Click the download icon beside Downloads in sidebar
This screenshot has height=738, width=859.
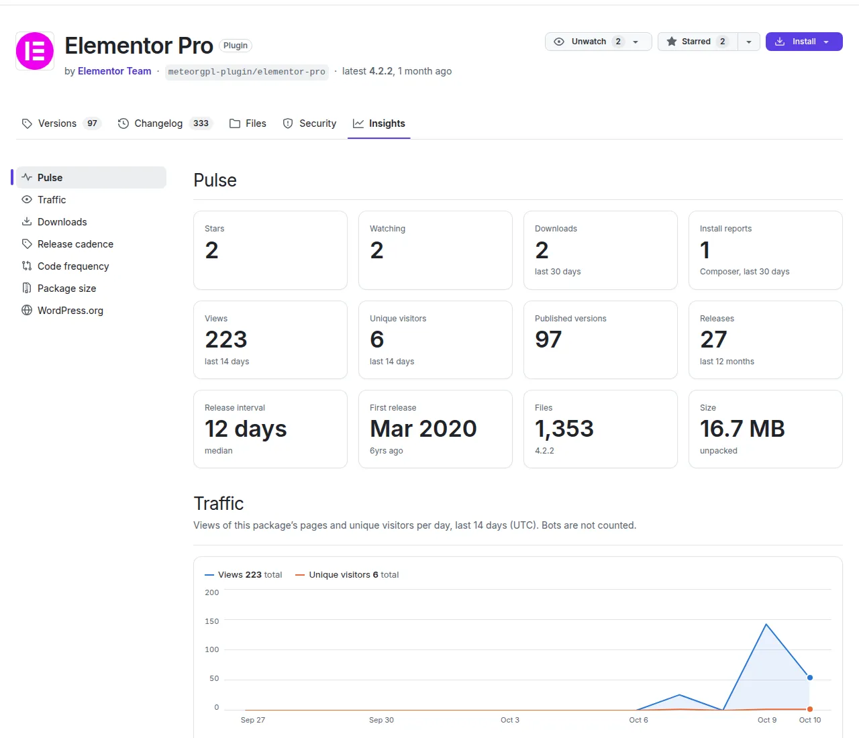click(x=27, y=222)
